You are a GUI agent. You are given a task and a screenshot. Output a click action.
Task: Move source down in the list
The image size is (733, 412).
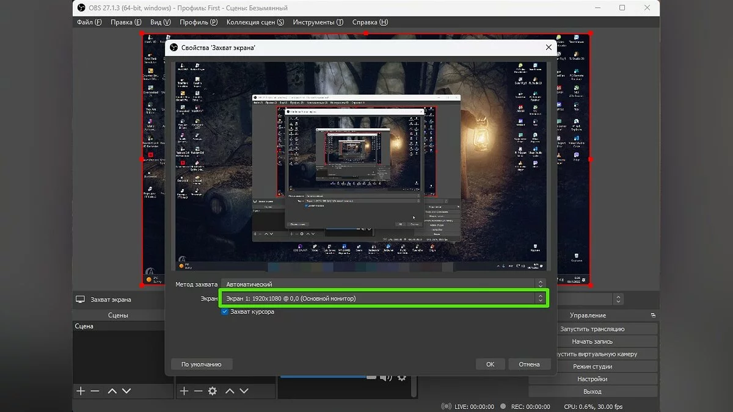(x=244, y=391)
